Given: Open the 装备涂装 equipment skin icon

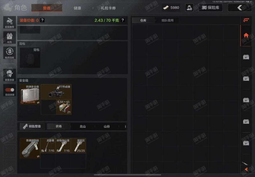Looking at the screenshot, I should coord(10,75).
